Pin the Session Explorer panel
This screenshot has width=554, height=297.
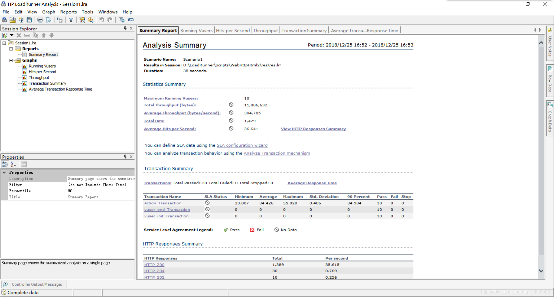pyautogui.click(x=125, y=28)
